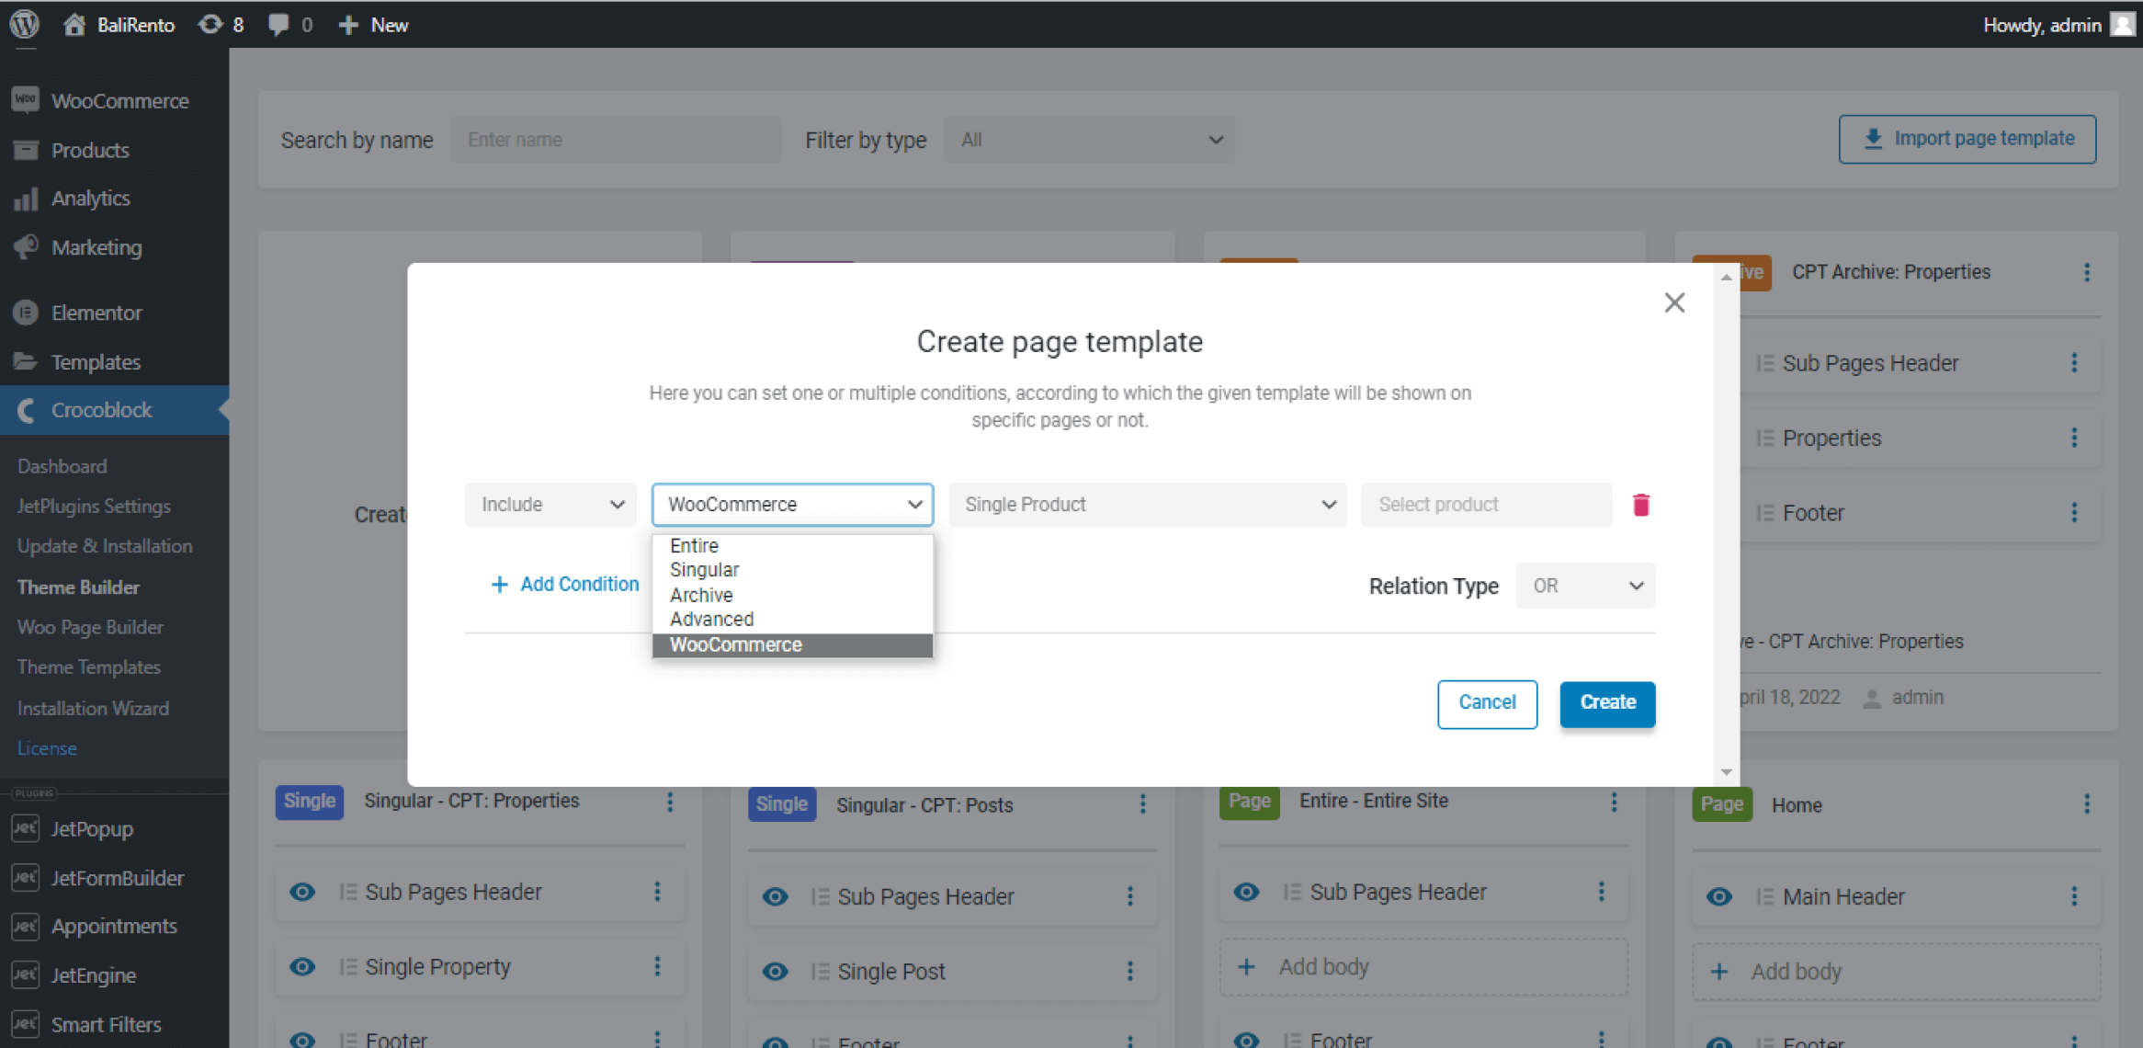
Task: Open JetPlugins Settings submenu item
Action: pyautogui.click(x=94, y=507)
